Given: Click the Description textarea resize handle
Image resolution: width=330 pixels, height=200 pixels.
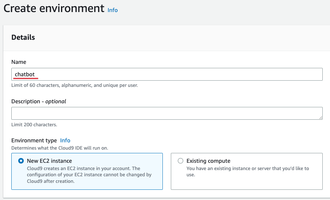Looking at the screenshot, I should [321, 118].
